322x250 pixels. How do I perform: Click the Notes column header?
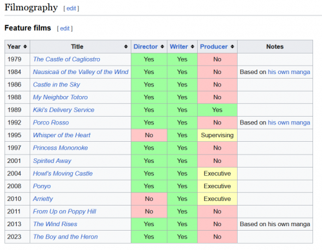coord(275,46)
